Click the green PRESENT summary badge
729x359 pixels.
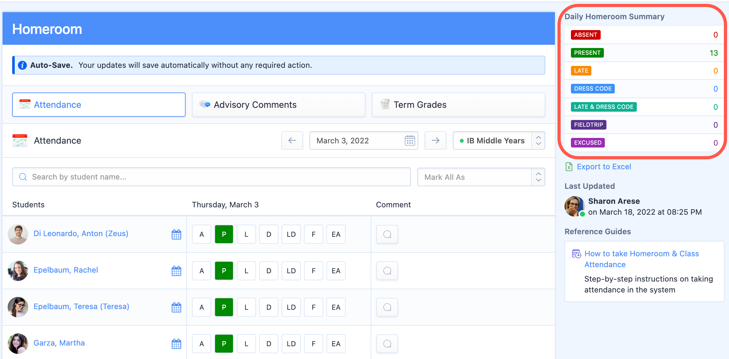[587, 53]
